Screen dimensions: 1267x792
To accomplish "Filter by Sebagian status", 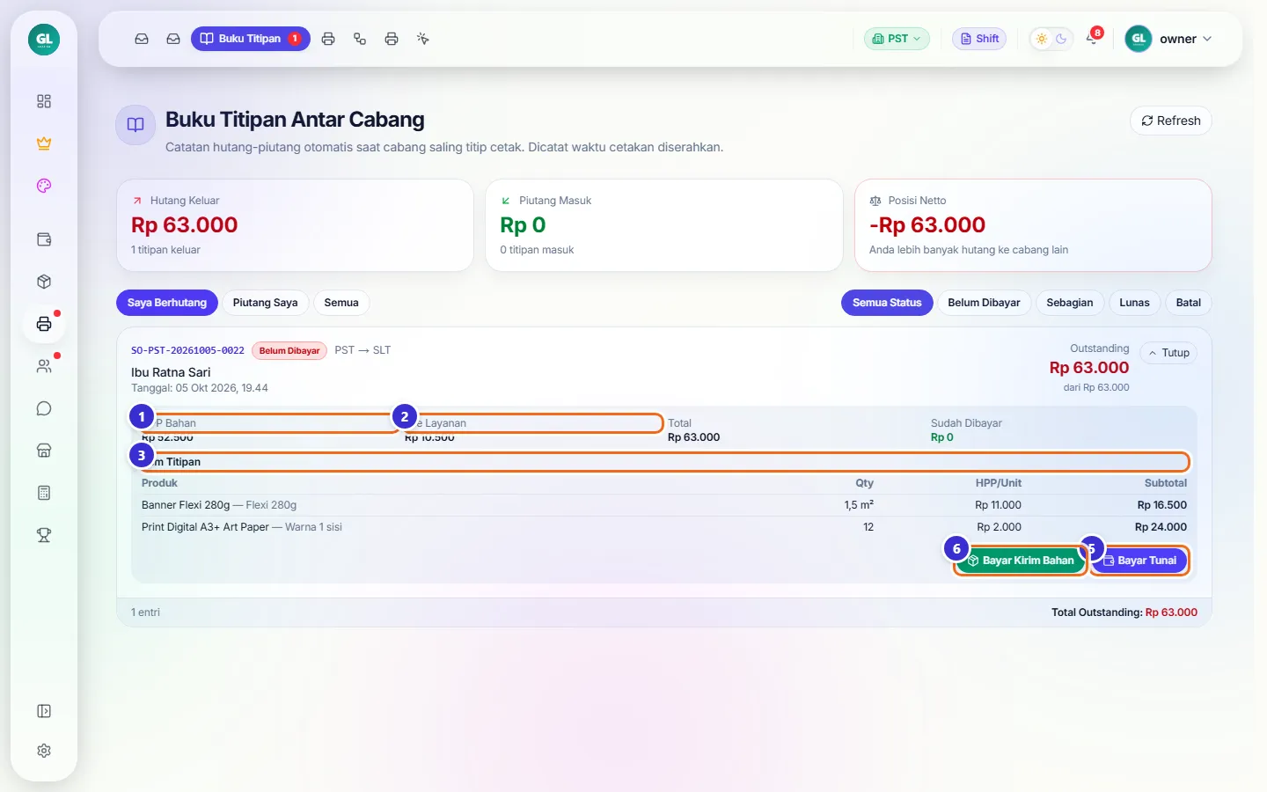I will click(x=1070, y=303).
